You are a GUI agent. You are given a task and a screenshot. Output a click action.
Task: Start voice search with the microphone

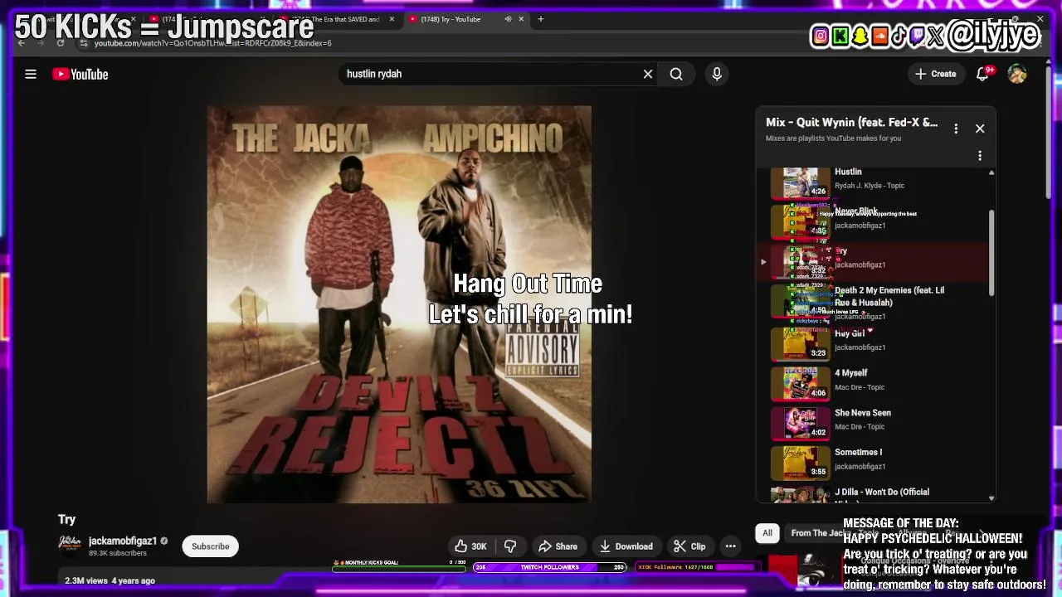point(717,74)
